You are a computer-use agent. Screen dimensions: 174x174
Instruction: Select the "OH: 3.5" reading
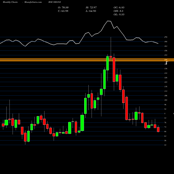[x=118, y=11]
